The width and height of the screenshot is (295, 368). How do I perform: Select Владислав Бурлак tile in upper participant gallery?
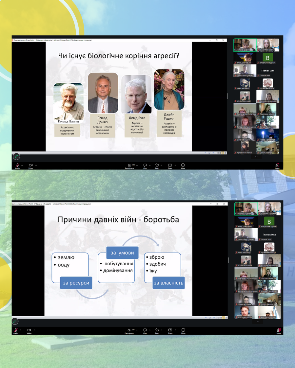(268, 58)
